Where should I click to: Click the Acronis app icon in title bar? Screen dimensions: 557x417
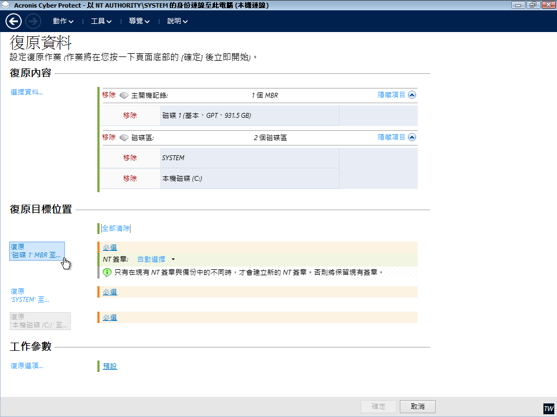(x=5, y=5)
